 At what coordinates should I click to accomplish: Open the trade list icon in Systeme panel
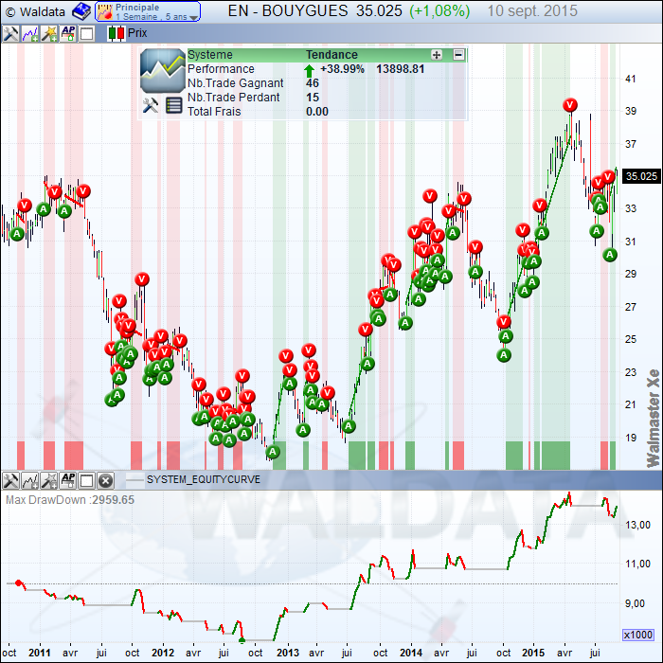point(173,105)
